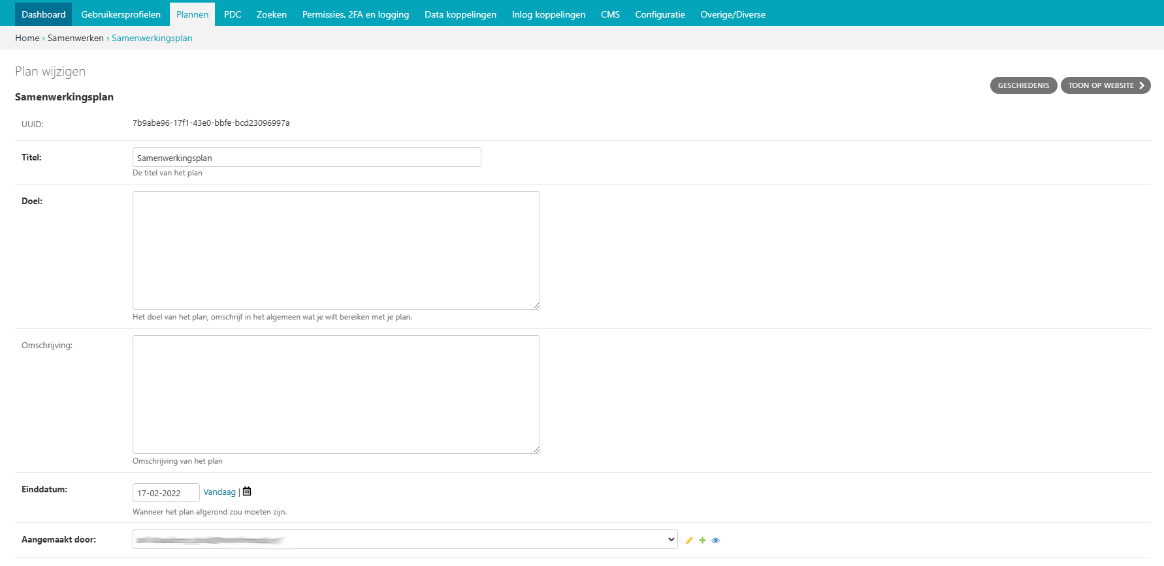This screenshot has height=566, width=1164.
Task: Go to the Dashboard menu item
Action: (x=43, y=14)
